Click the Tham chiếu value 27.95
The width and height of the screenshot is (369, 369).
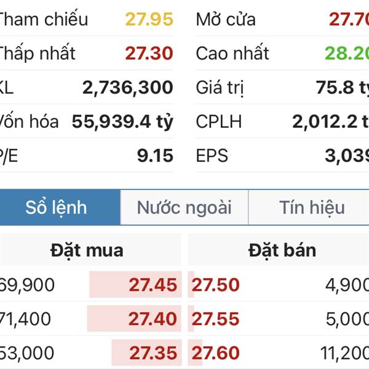point(149,19)
